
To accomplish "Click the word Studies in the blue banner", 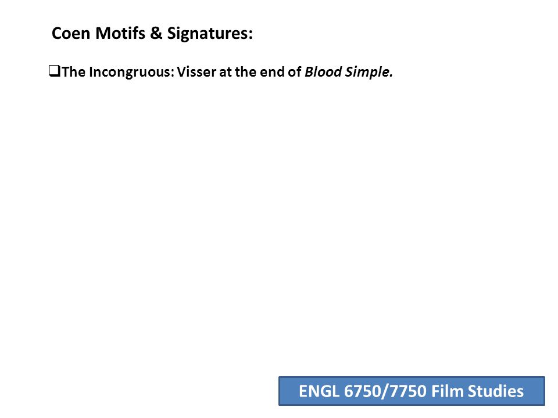I will click(495, 391).
